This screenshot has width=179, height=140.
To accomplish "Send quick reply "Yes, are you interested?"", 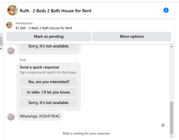I will [49, 82].
